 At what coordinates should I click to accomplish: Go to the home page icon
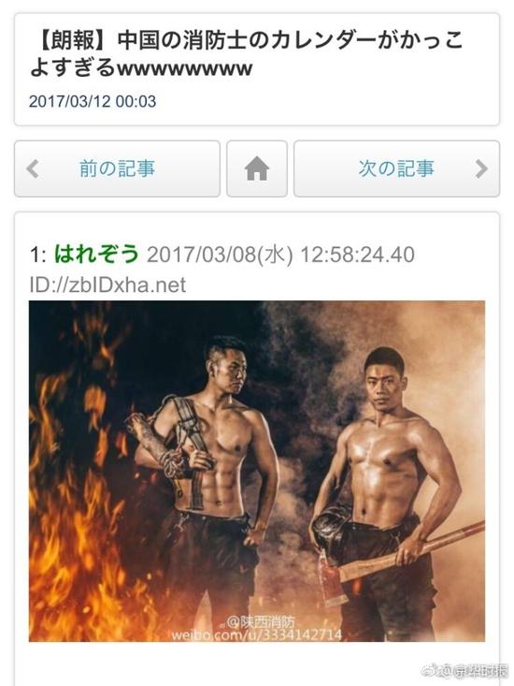257,168
